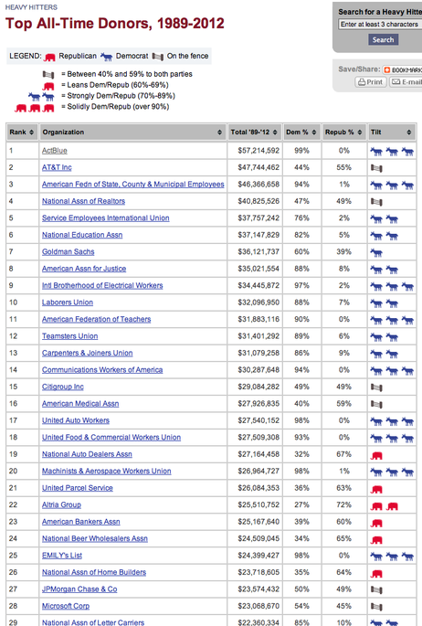Open American Medical Assn link
This screenshot has width=422, height=626.
80,404
